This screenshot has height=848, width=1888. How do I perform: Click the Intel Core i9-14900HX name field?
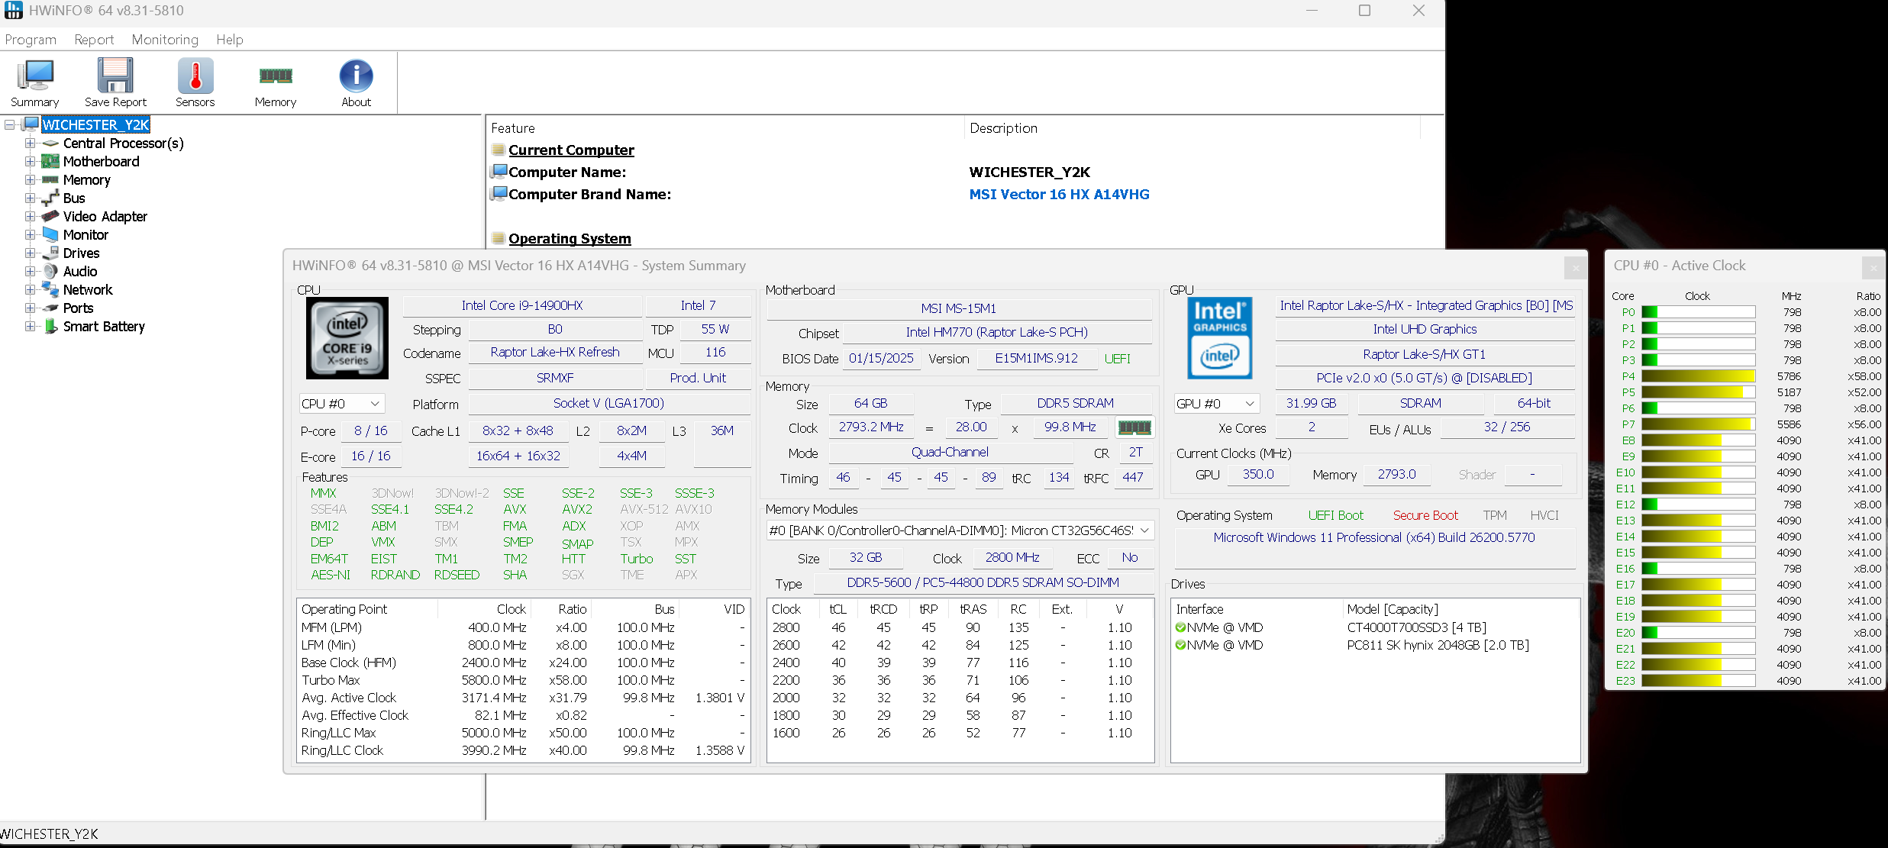click(522, 306)
